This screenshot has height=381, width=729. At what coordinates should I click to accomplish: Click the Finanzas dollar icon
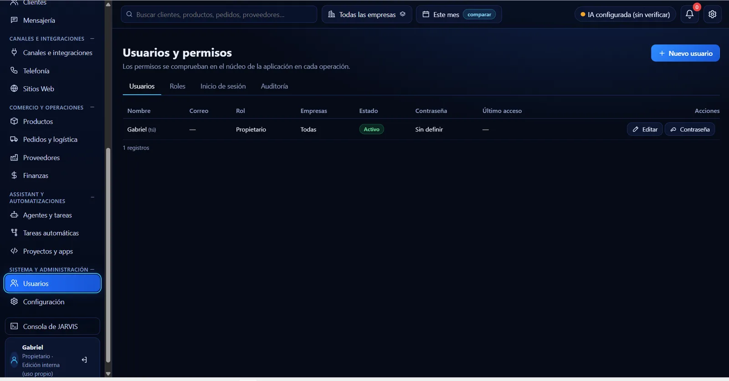pyautogui.click(x=14, y=175)
